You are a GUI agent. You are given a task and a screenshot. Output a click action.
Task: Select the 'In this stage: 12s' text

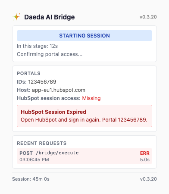pyautogui.click(x=37, y=46)
